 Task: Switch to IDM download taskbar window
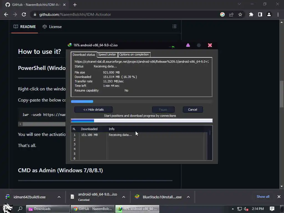point(137,209)
